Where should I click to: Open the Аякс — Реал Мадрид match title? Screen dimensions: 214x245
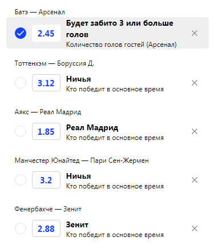(48, 112)
